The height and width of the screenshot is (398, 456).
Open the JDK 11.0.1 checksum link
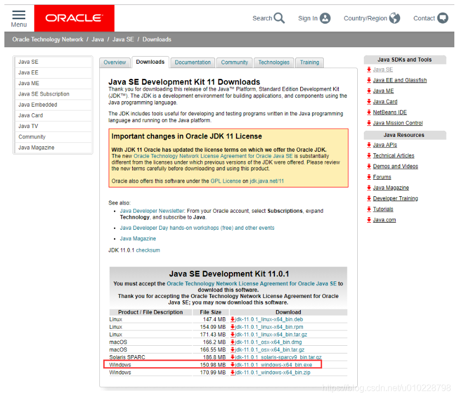[x=148, y=250]
